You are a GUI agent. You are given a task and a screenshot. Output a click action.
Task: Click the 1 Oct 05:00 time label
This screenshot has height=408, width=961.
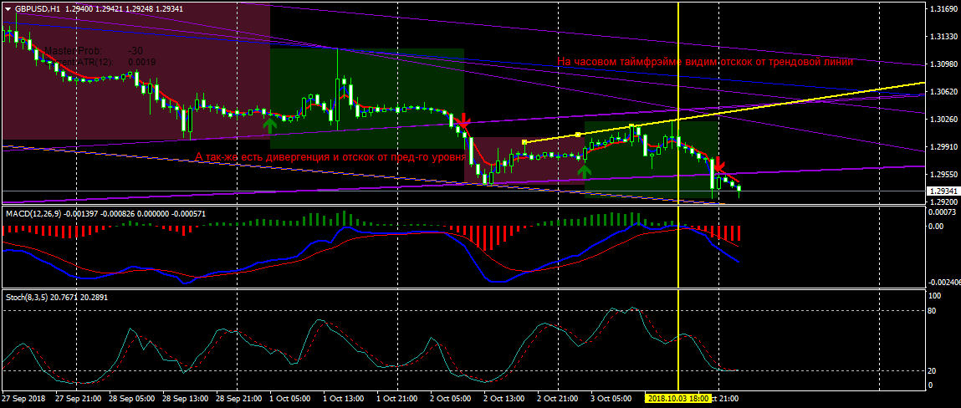tap(289, 398)
